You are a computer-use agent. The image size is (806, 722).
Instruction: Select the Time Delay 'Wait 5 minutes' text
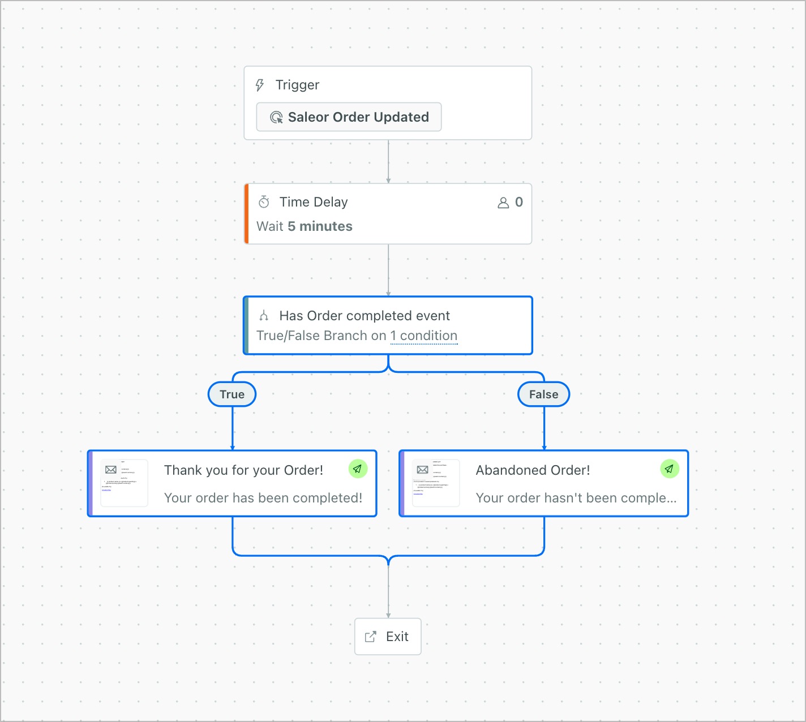tap(305, 226)
